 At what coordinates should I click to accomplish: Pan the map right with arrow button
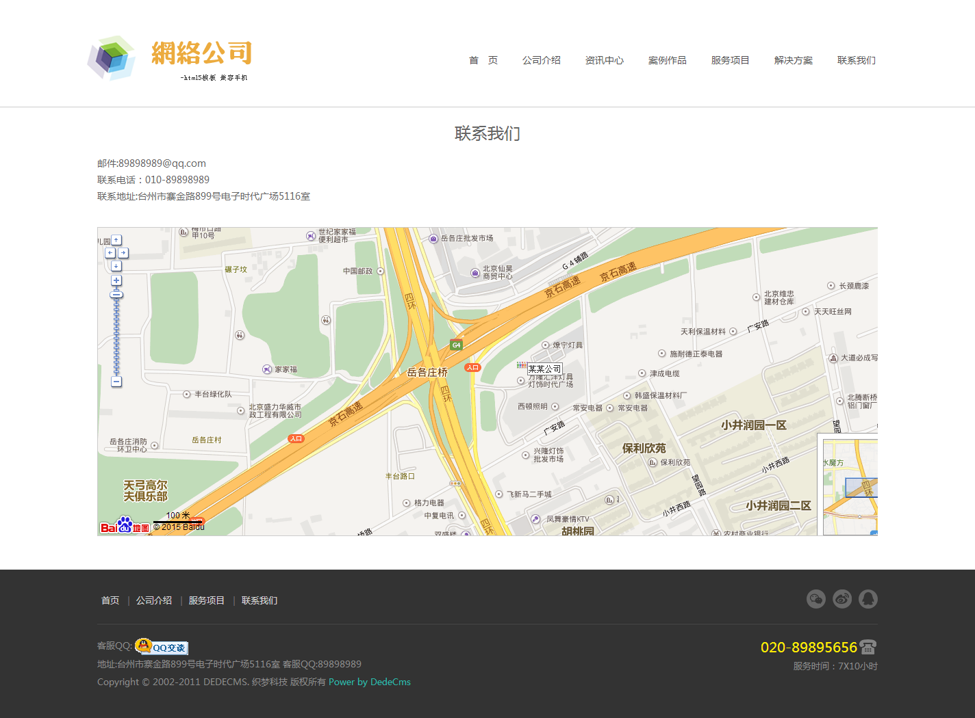click(x=123, y=253)
